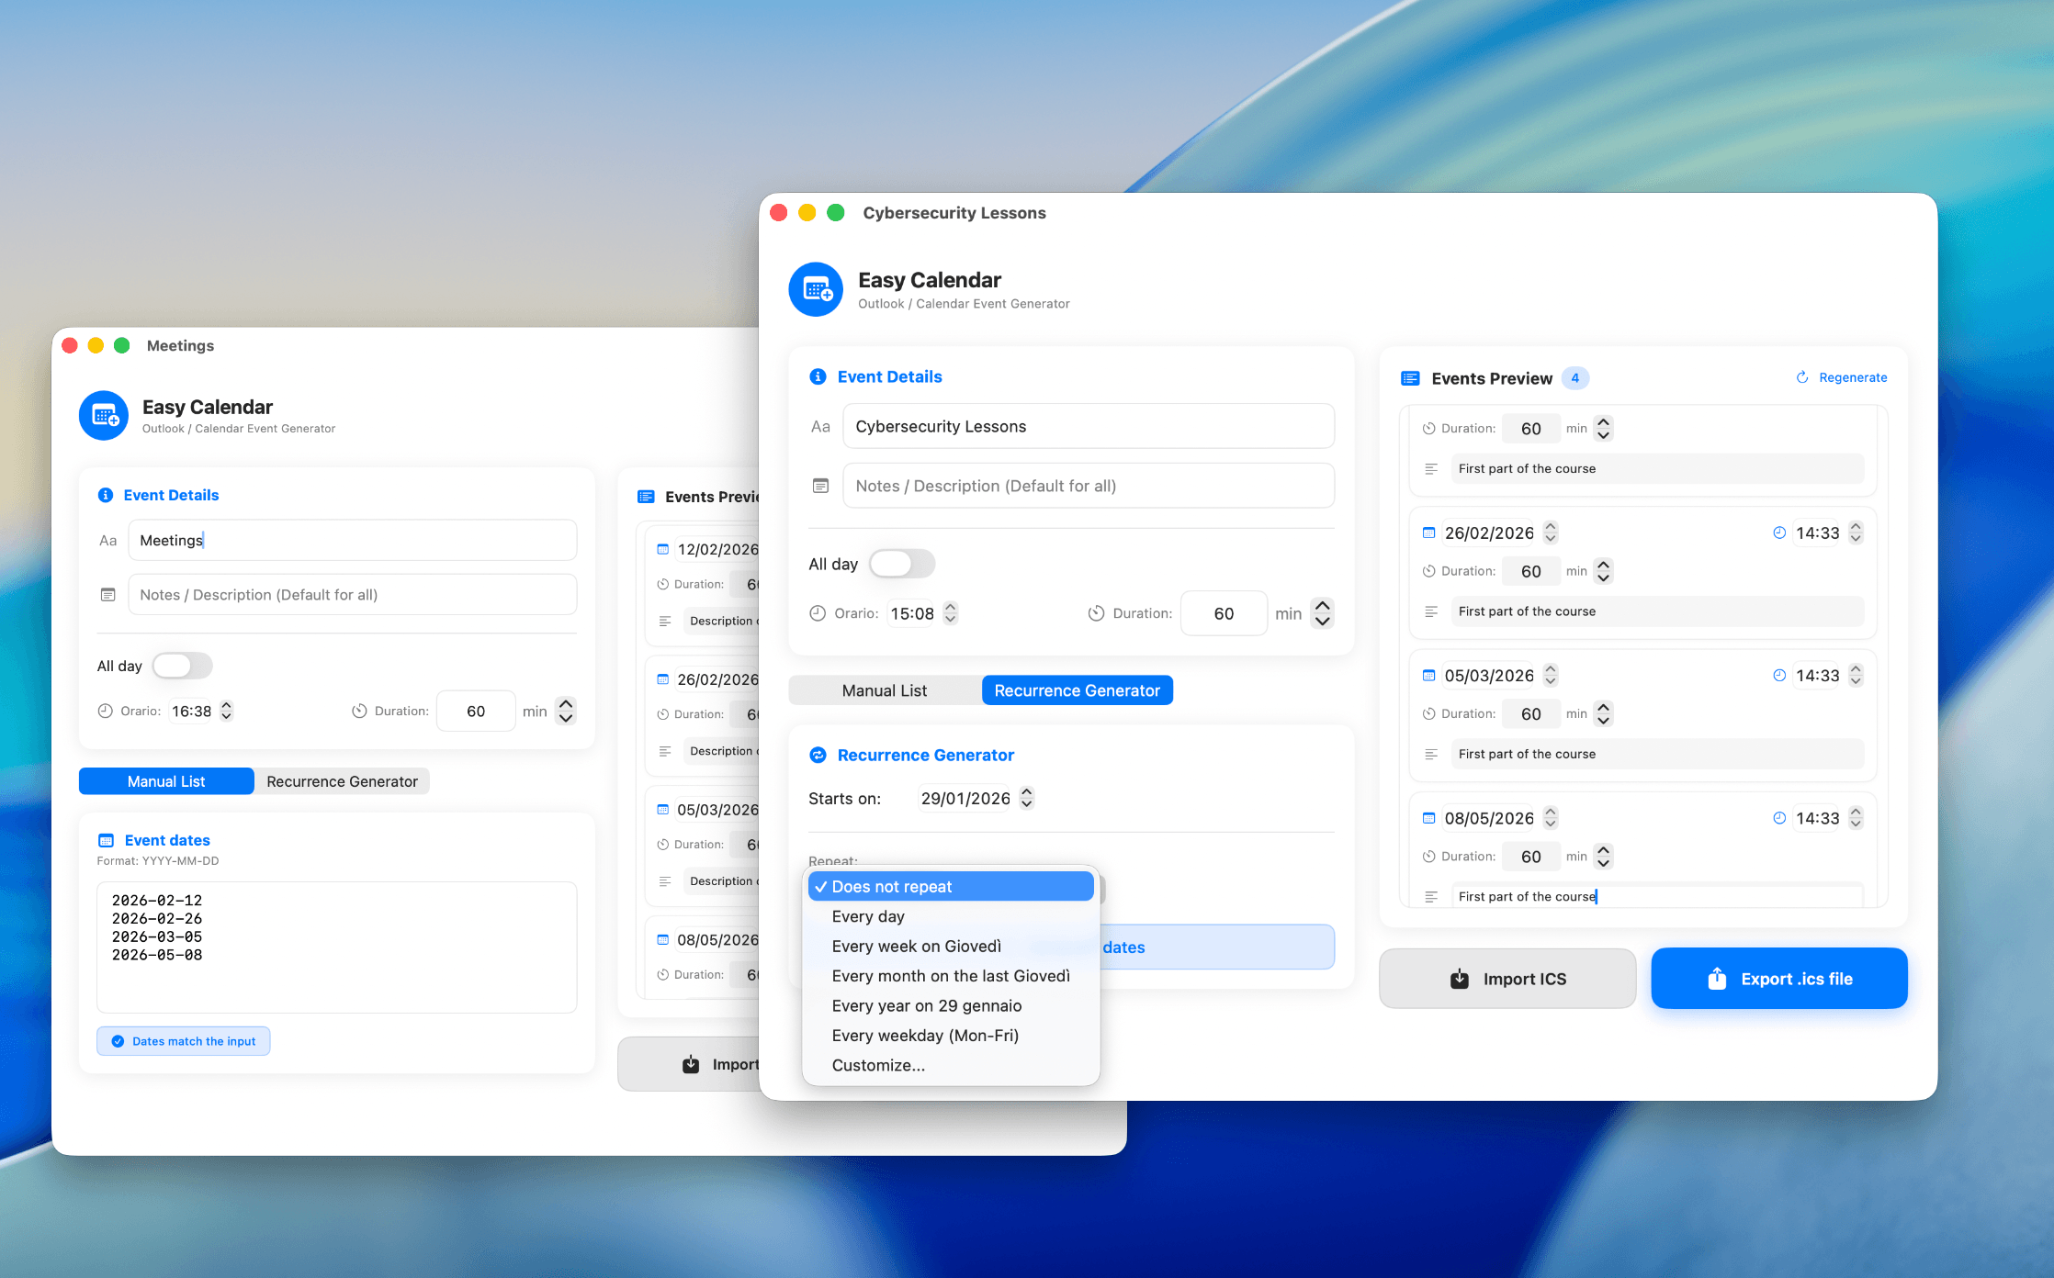Viewport: 2054px width, 1278px height.
Task: Click Import ICS button in Cybersecurity Lessons window
Action: pyautogui.click(x=1507, y=979)
